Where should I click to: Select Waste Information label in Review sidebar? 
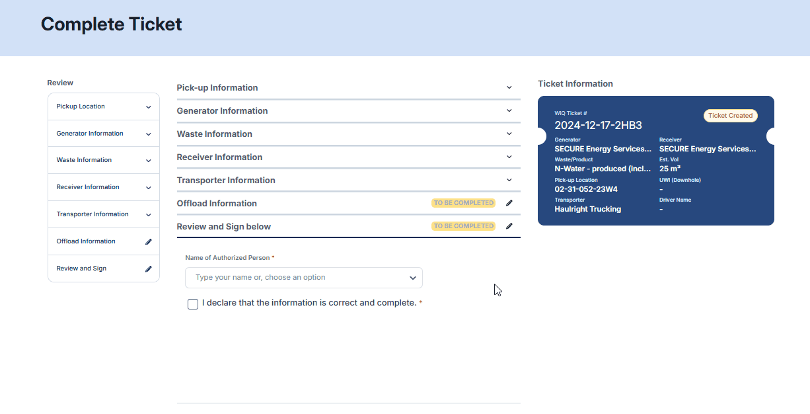click(84, 160)
